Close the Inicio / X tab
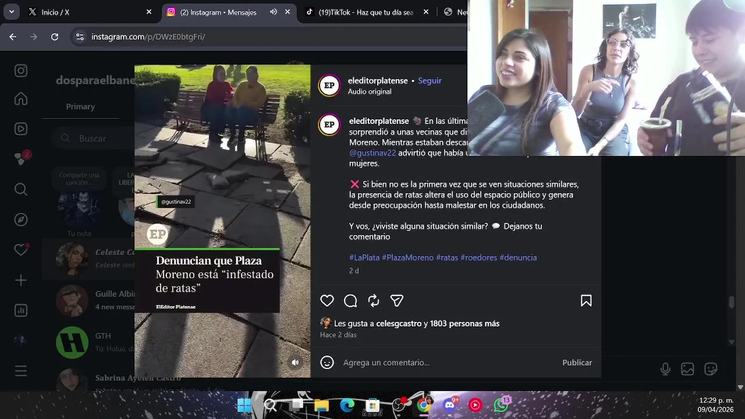 [x=149, y=12]
